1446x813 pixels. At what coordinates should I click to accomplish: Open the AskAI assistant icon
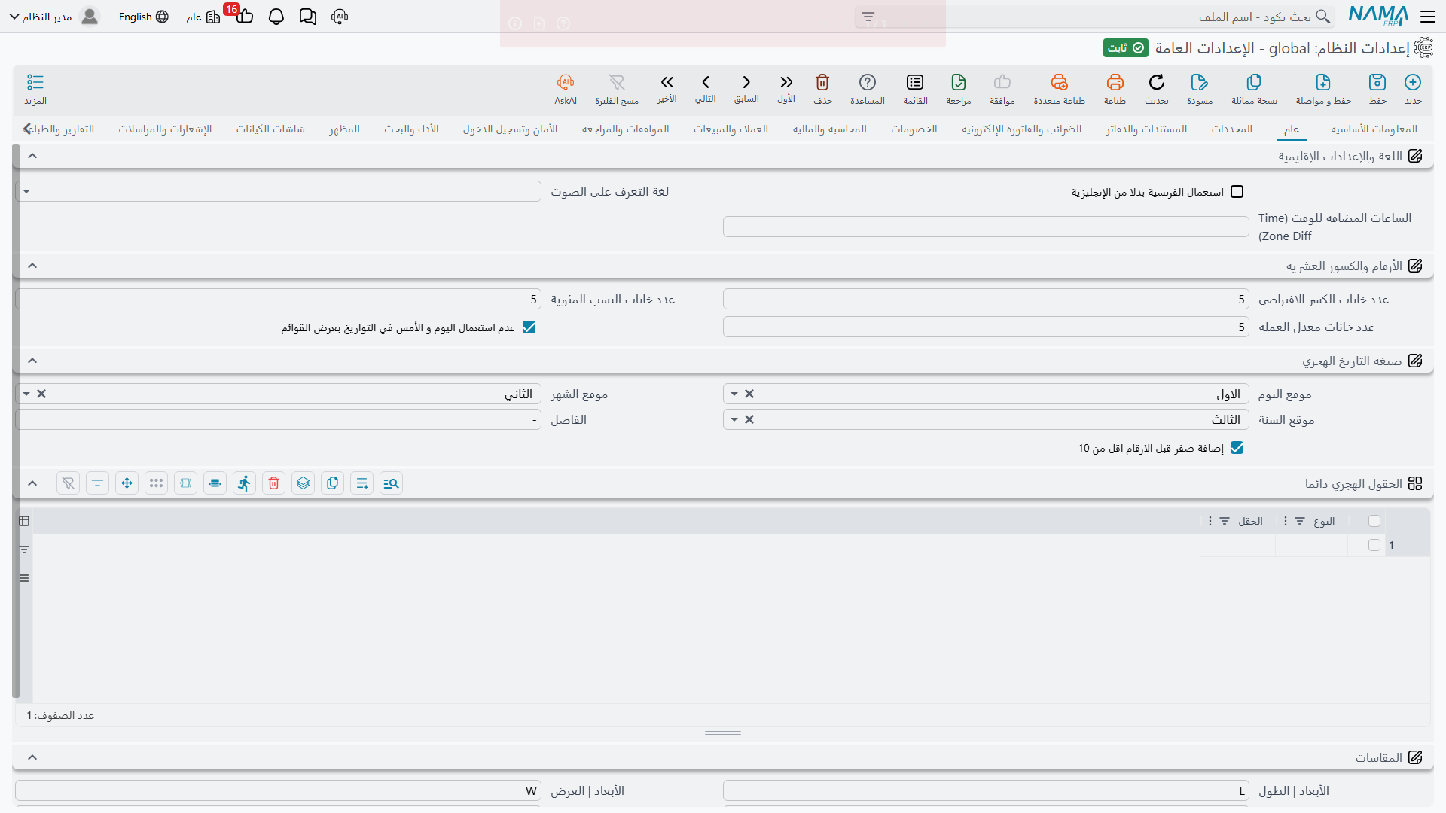(566, 82)
